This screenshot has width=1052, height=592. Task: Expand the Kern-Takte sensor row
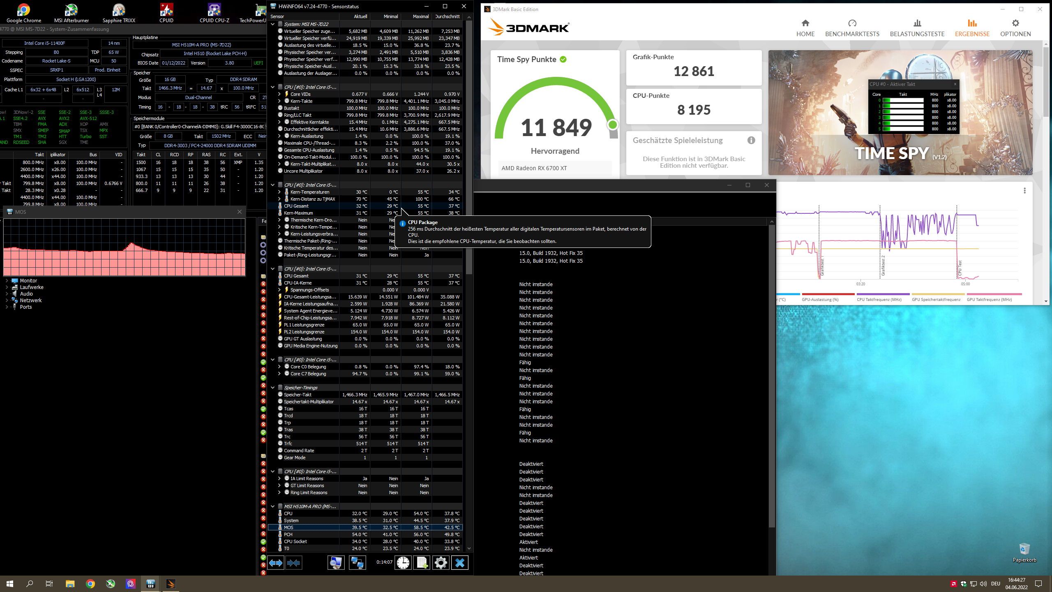coord(279,101)
